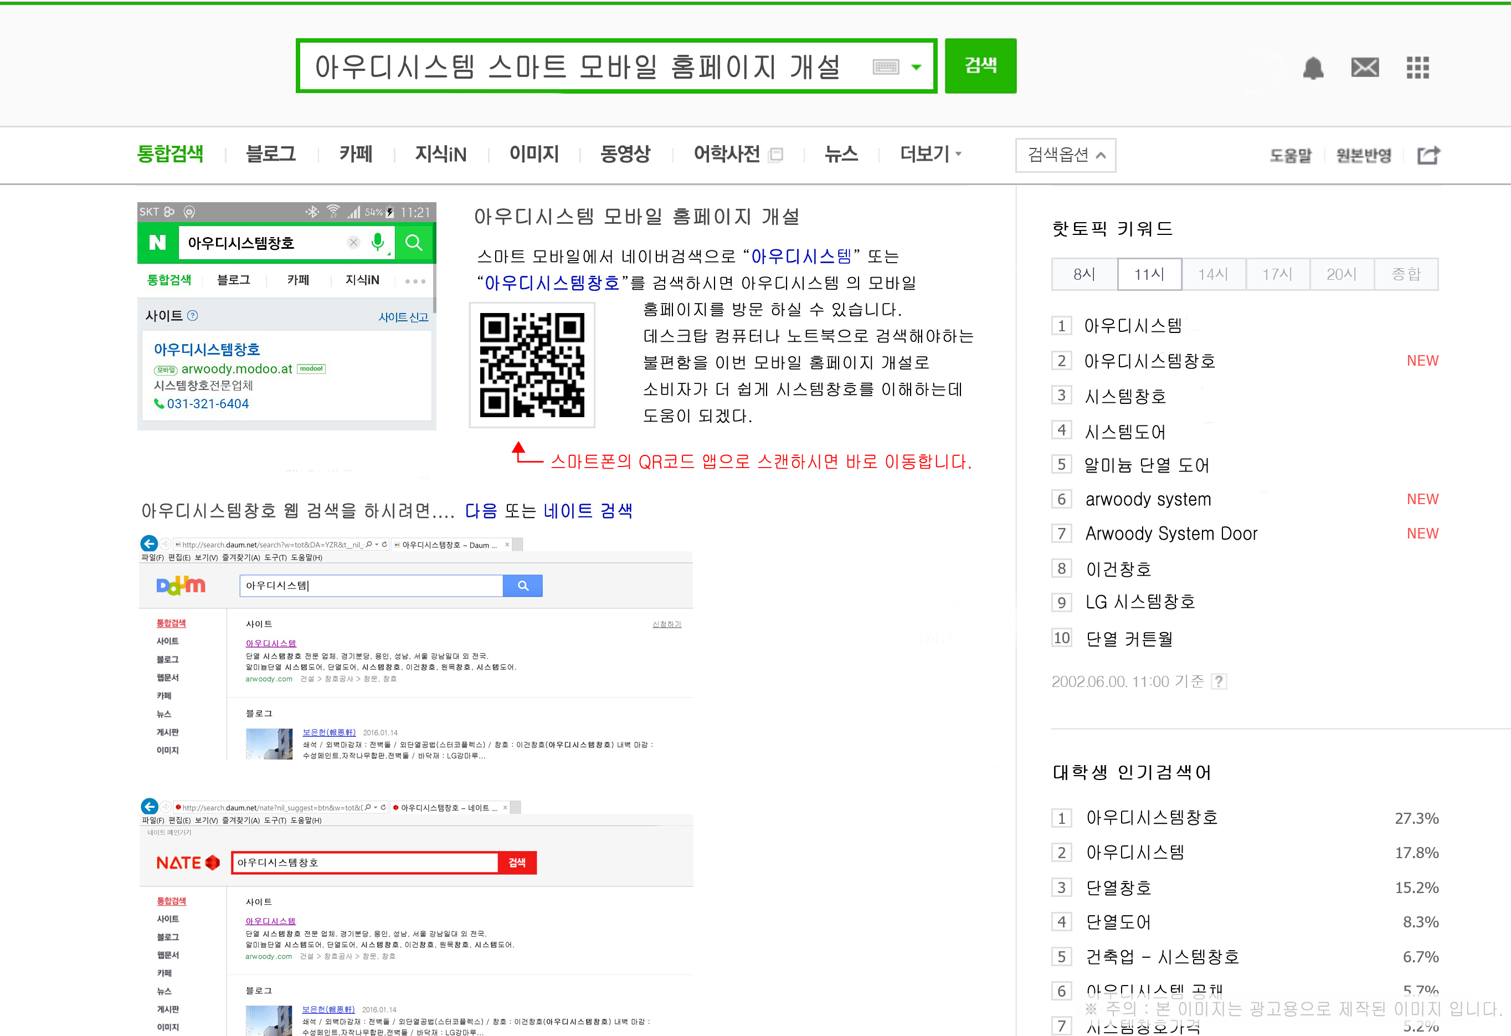
Task: Click the Daum search input field
Action: click(371, 585)
